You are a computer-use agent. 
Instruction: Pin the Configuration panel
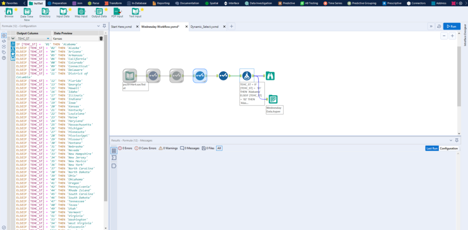point(104,26)
